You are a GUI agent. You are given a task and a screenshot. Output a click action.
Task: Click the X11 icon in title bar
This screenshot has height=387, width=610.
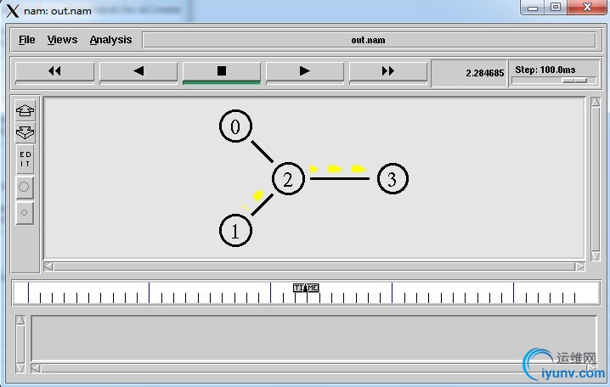[x=13, y=10]
